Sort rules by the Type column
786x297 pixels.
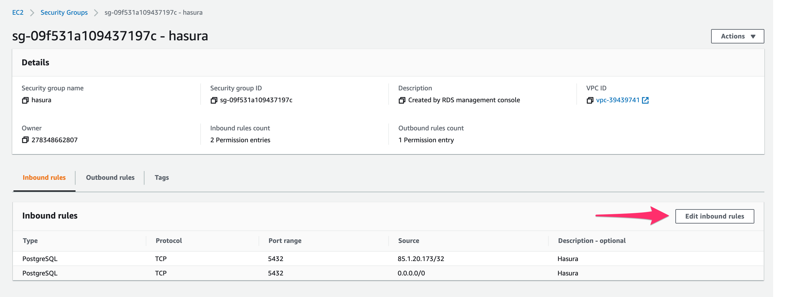[30, 240]
